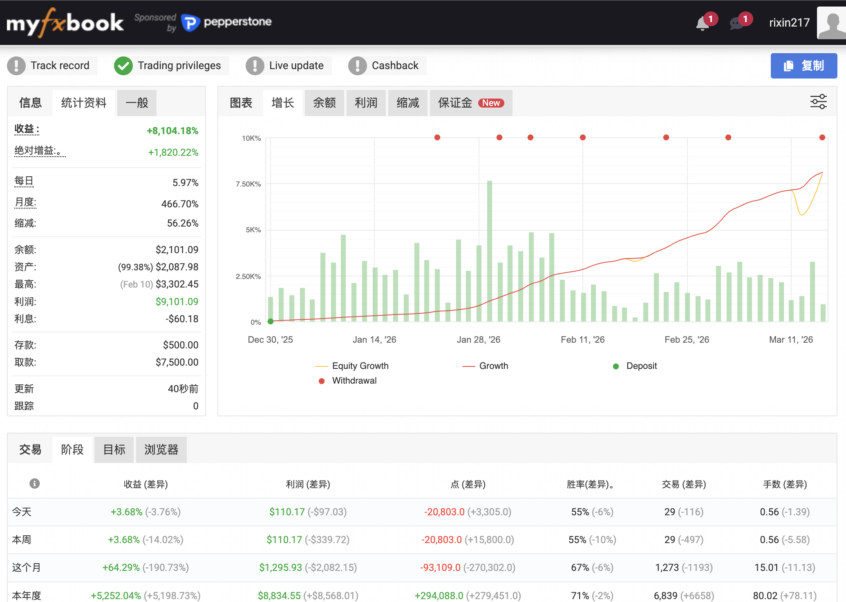Switch to the 余额 chart tab
This screenshot has width=846, height=602.
tap(324, 103)
